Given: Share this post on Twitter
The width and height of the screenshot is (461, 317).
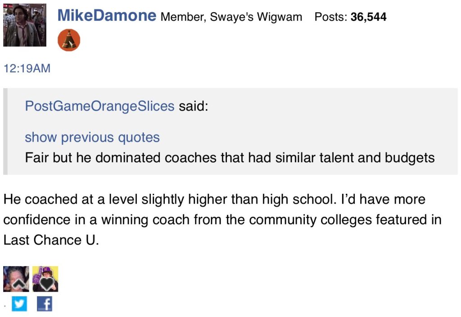Looking at the screenshot, I should (19, 304).
